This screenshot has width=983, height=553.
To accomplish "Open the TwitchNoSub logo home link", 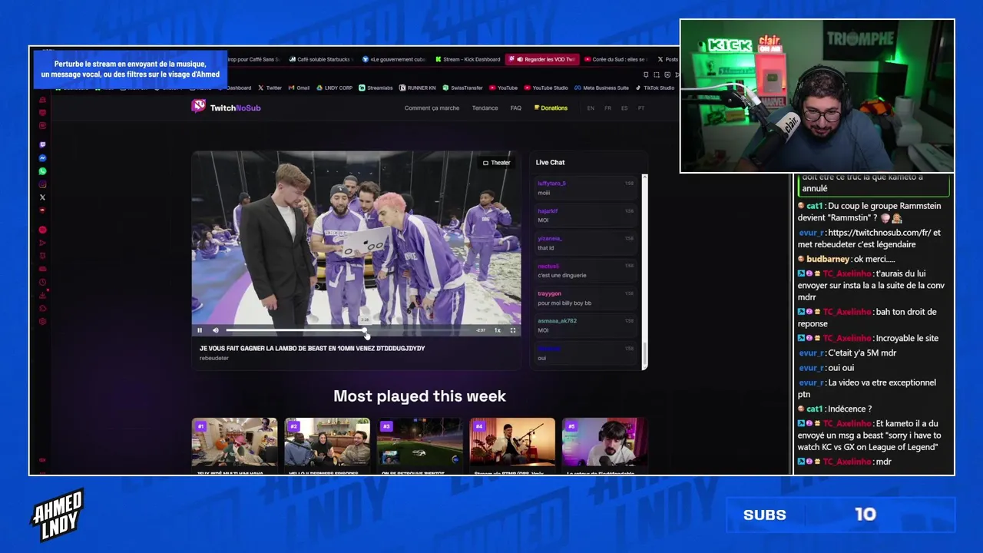I will point(226,108).
